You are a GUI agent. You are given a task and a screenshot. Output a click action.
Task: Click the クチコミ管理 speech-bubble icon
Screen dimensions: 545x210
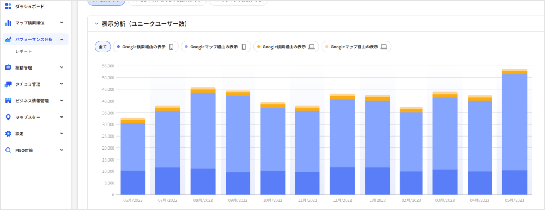click(x=8, y=84)
